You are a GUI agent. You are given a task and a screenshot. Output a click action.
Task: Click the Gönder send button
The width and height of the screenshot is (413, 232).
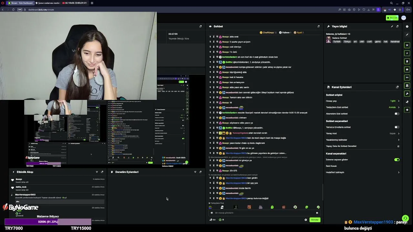point(315,220)
